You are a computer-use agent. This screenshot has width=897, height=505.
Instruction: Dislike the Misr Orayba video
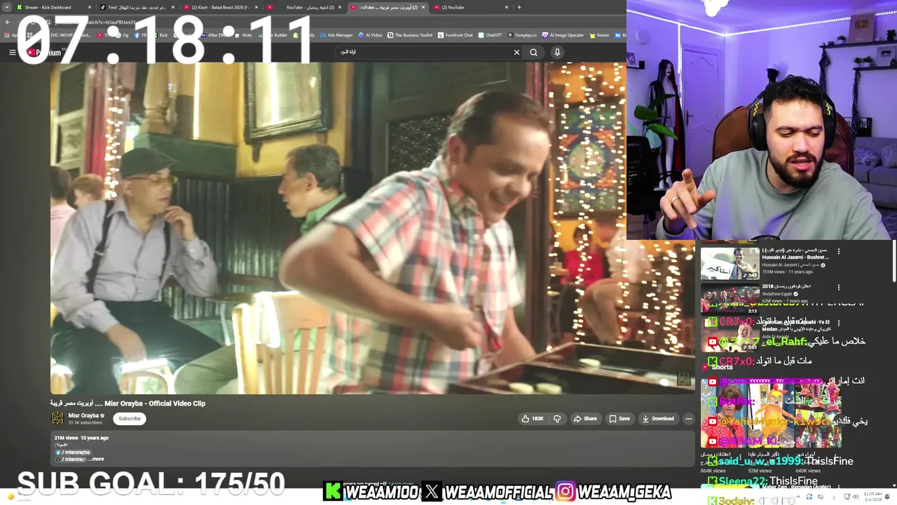click(557, 419)
